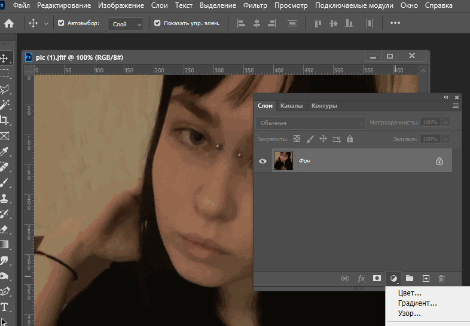Open the Обычные blend mode dropdown
Image resolution: width=470 pixels, height=326 pixels.
pyautogui.click(x=310, y=123)
